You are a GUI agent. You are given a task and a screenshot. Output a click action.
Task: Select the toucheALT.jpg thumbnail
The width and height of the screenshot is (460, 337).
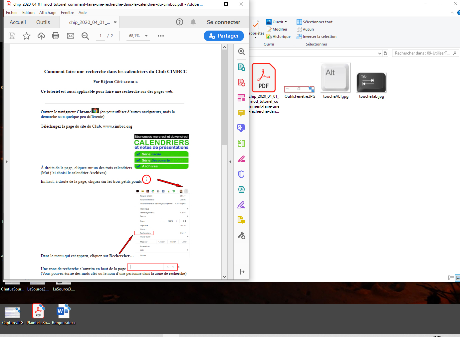336,78
